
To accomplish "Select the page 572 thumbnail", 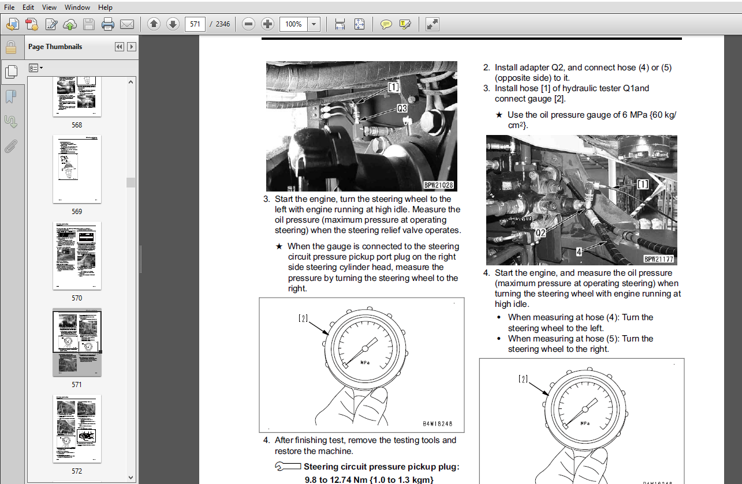I will pos(77,429).
